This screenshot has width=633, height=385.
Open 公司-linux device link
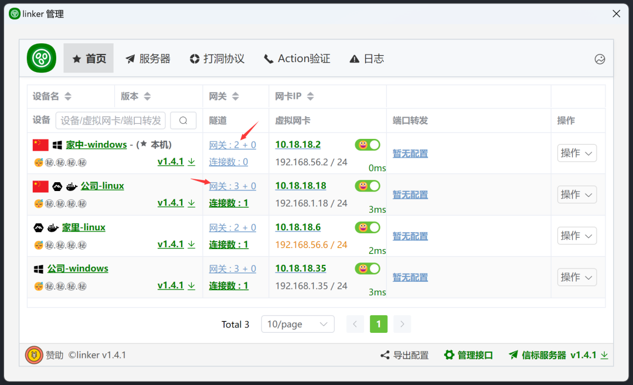tap(102, 186)
